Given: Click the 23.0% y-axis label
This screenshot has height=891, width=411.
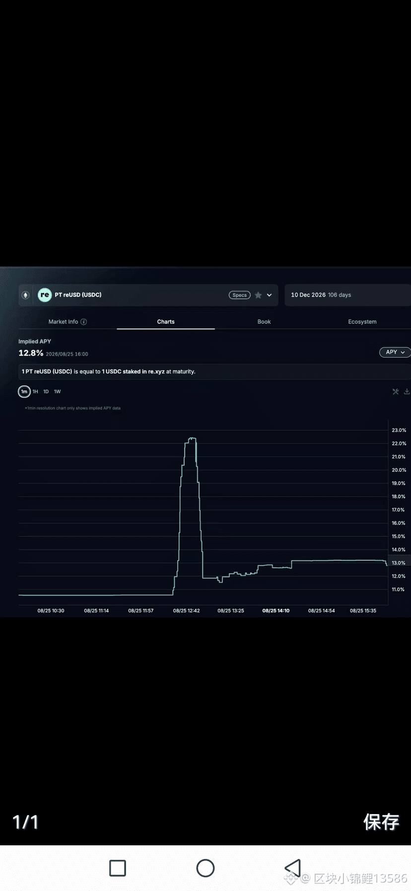Looking at the screenshot, I should click(399, 430).
